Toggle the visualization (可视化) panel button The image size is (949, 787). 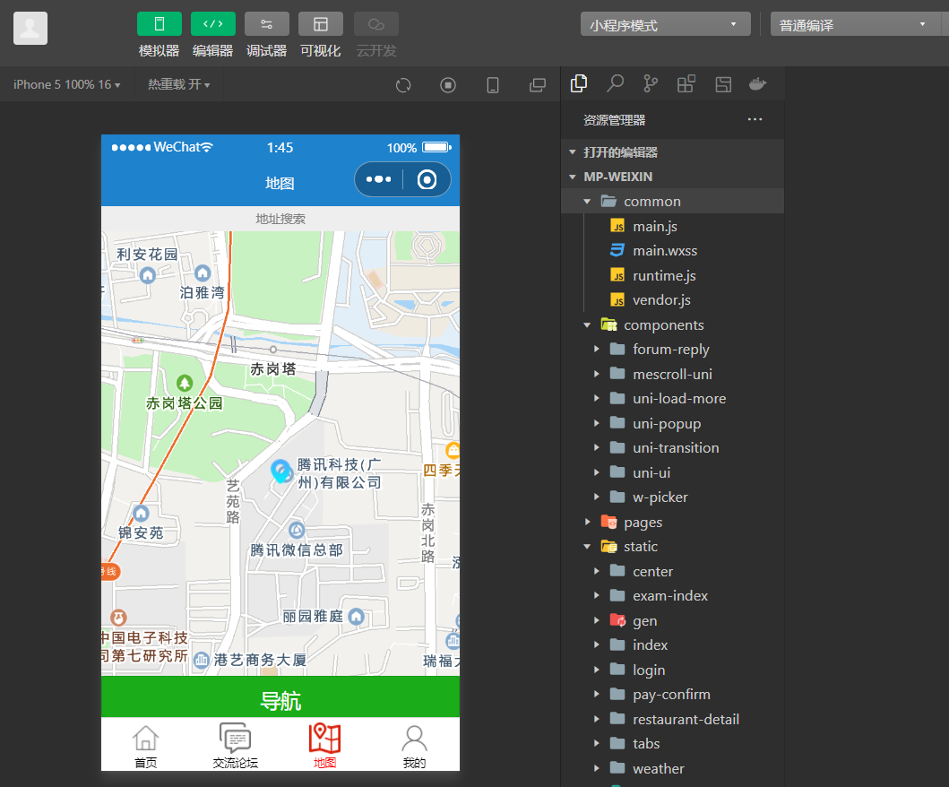pyautogui.click(x=321, y=24)
